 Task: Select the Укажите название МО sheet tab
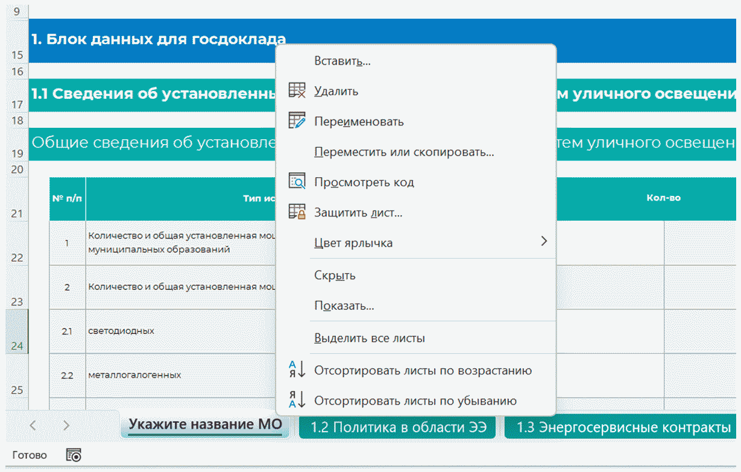coord(205,425)
